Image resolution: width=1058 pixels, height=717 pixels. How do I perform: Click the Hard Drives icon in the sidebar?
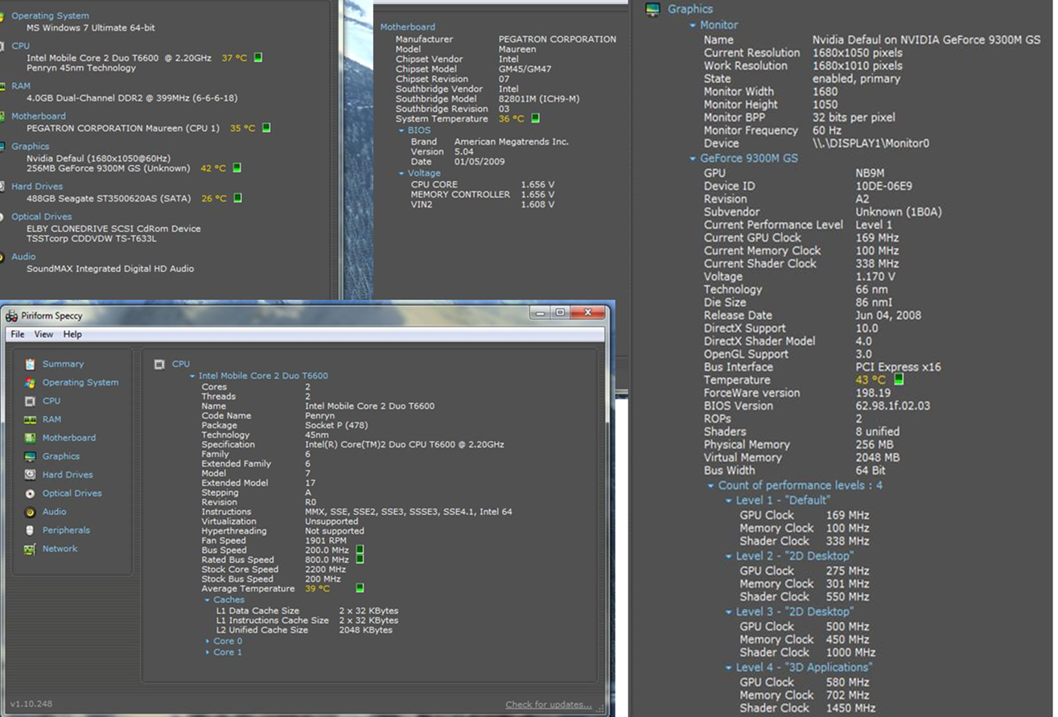[30, 476]
